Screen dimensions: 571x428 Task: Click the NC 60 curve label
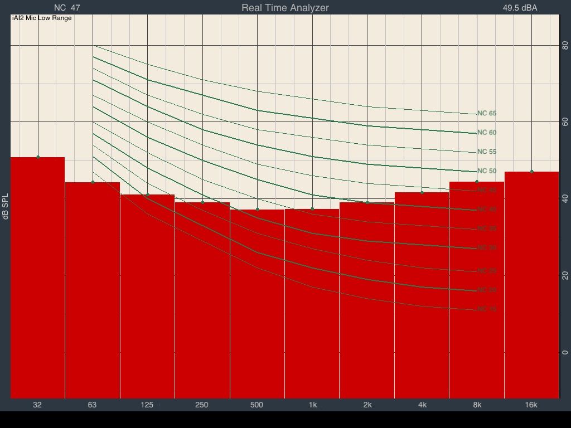[x=487, y=133]
